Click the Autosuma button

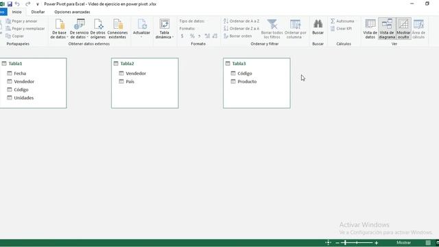pyautogui.click(x=342, y=21)
